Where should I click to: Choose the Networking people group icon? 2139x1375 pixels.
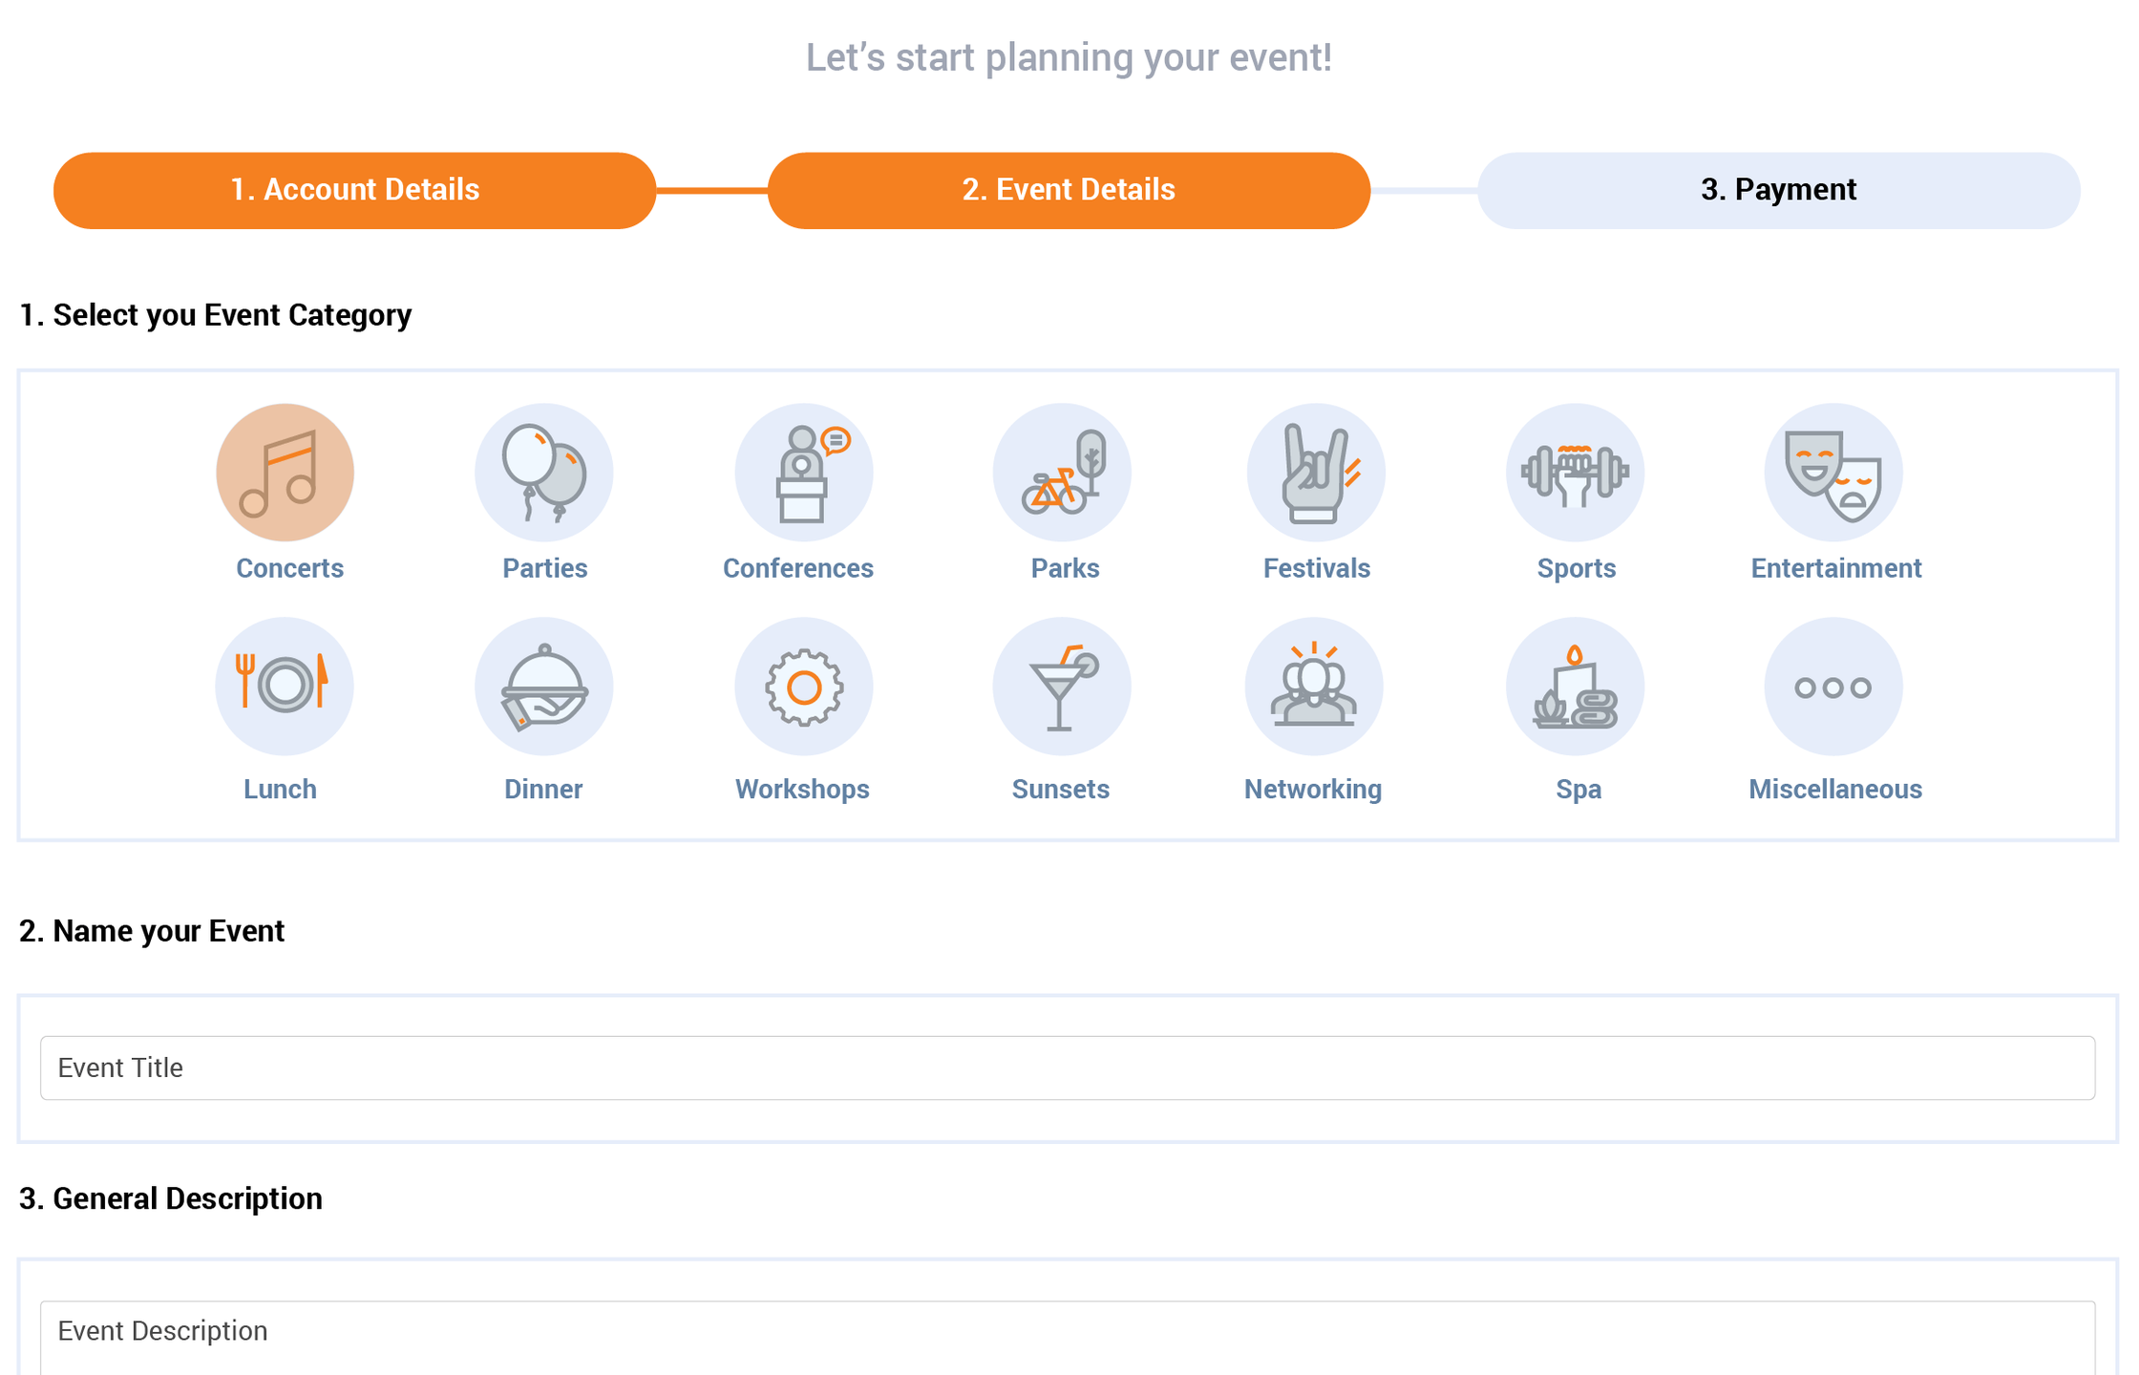(x=1314, y=686)
